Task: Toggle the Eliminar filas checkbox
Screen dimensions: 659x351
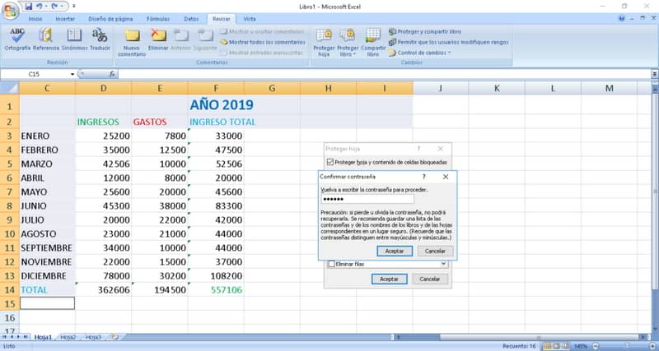Action: pos(332,264)
